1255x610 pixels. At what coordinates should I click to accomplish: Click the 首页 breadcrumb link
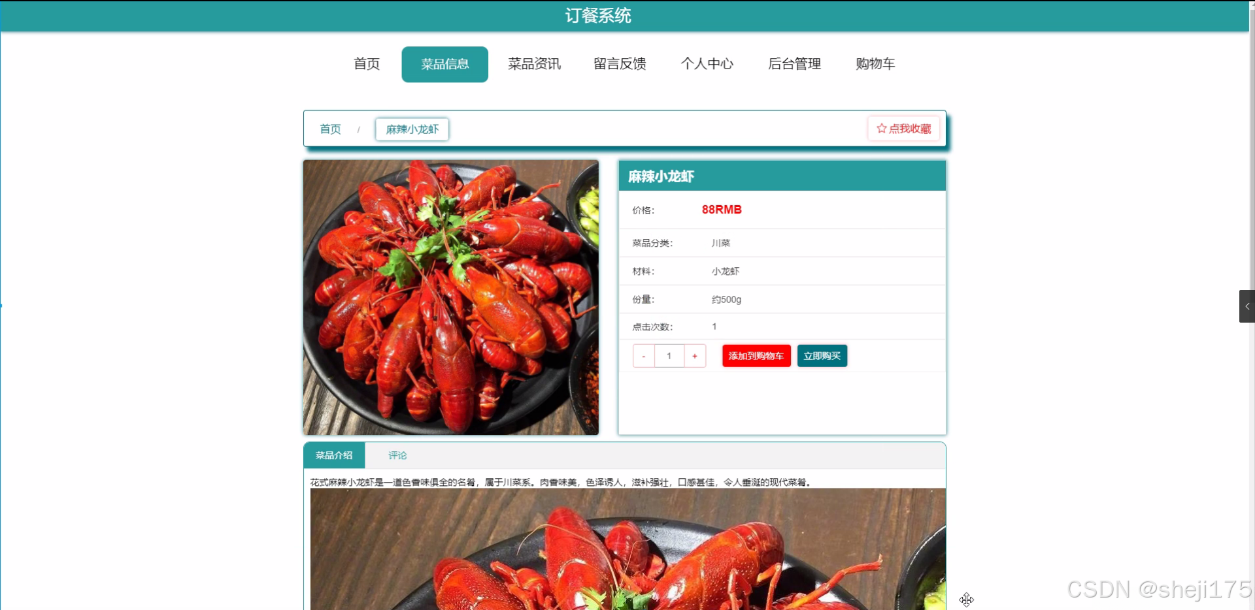pos(330,129)
